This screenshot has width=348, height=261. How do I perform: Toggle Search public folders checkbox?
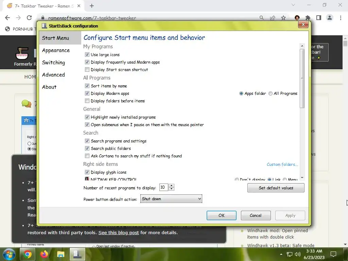[x=87, y=149]
